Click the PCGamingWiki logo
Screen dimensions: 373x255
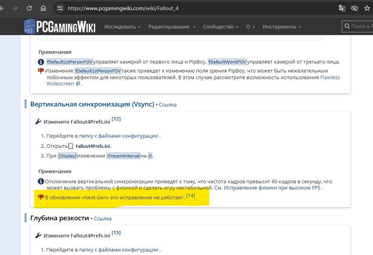60,27
